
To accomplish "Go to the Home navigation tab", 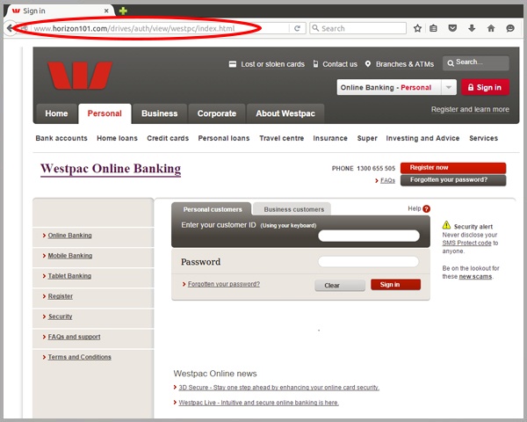I will pyautogui.click(x=56, y=113).
